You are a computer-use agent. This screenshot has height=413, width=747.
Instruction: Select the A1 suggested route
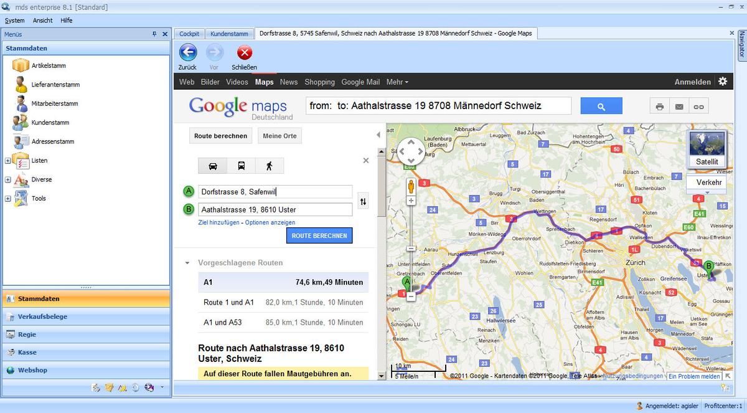coord(283,282)
